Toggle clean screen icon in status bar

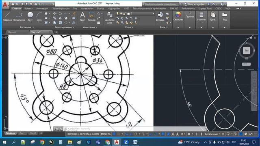(x=251, y=134)
